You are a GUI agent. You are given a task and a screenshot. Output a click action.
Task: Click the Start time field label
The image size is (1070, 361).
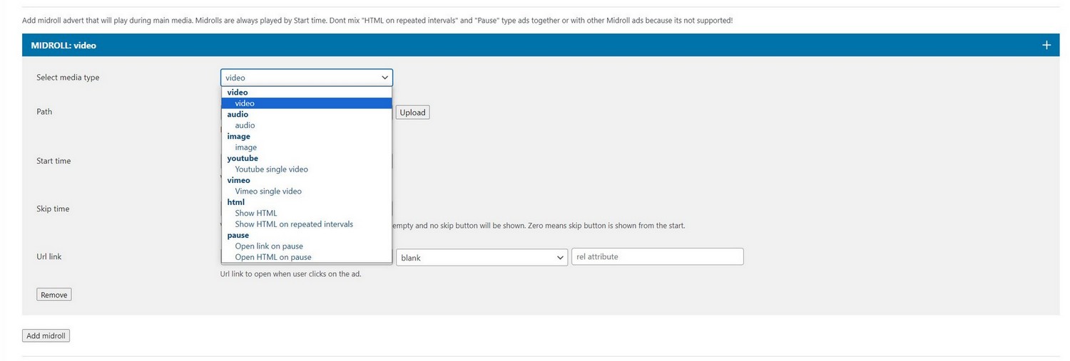coord(53,161)
